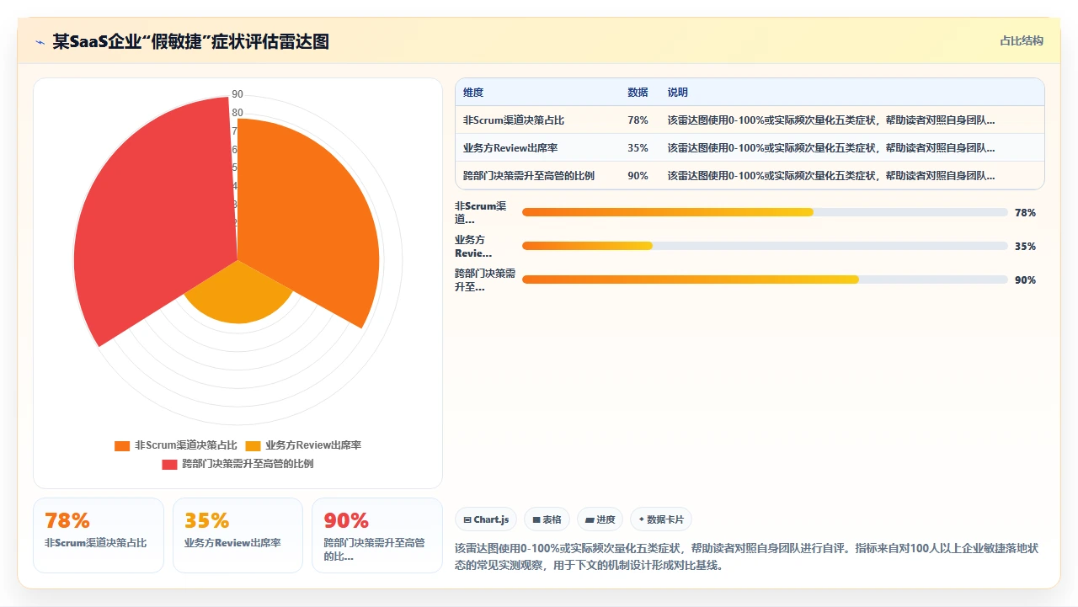The image size is (1078, 607).
Task: Click the 35% progress bar
Action: tap(765, 246)
